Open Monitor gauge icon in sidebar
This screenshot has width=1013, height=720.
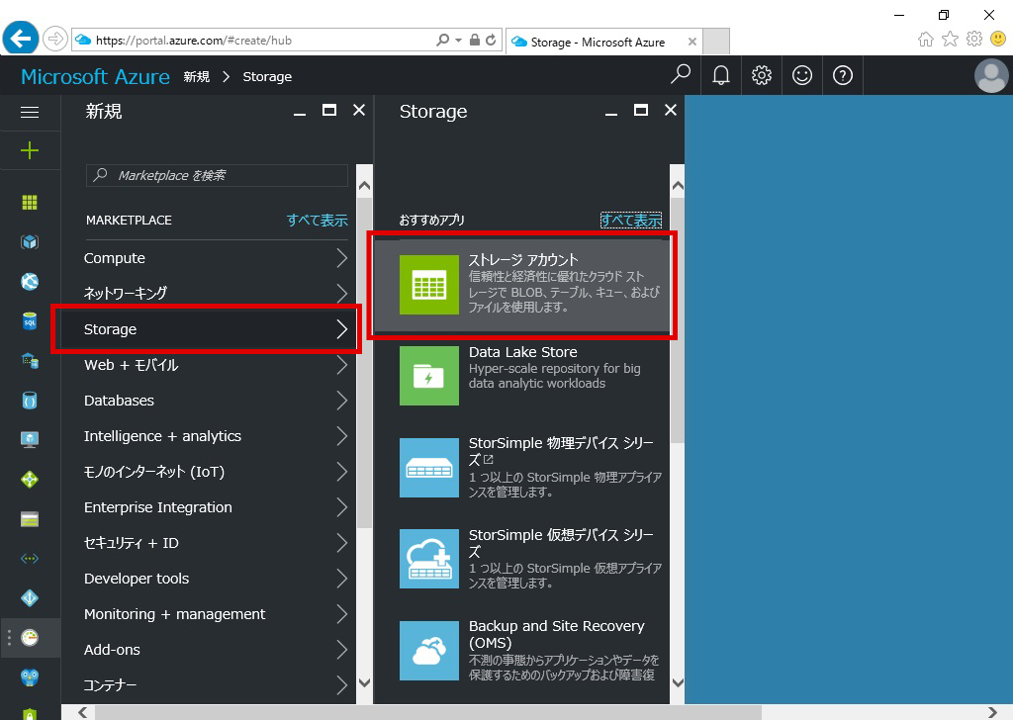coord(30,638)
